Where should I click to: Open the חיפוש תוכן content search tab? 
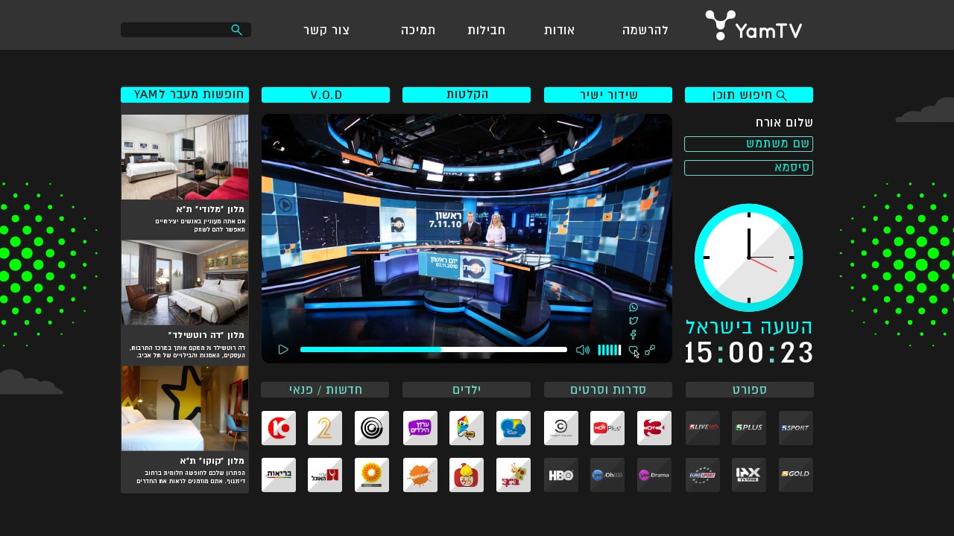749,95
